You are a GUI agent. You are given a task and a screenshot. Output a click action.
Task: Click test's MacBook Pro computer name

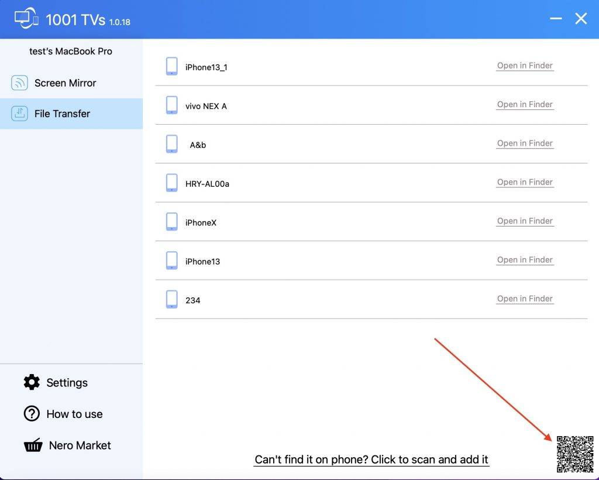click(x=71, y=51)
